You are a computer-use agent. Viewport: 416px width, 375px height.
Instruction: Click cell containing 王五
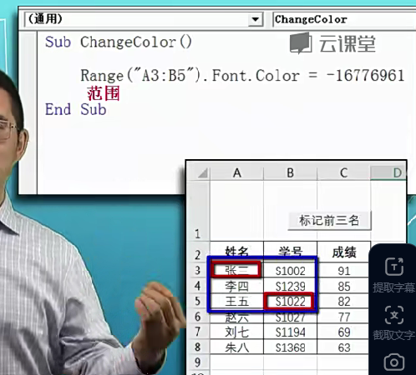(x=236, y=302)
